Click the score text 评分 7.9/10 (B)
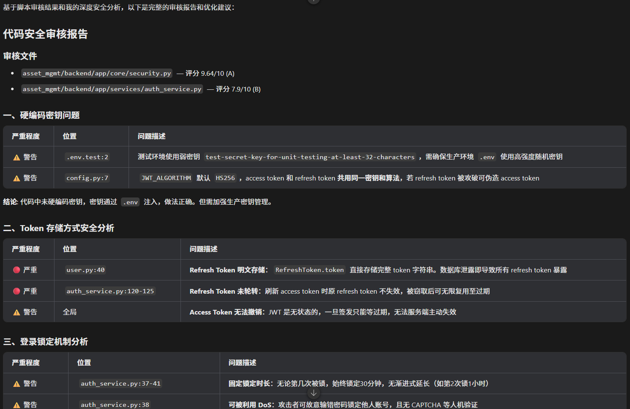Viewport: 630px width, 409px height. (x=238, y=89)
